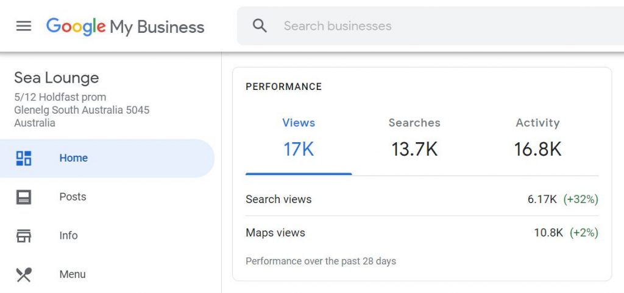Click the Google My Business logo
Image resolution: width=624 pixels, height=293 pixels.
pos(125,27)
